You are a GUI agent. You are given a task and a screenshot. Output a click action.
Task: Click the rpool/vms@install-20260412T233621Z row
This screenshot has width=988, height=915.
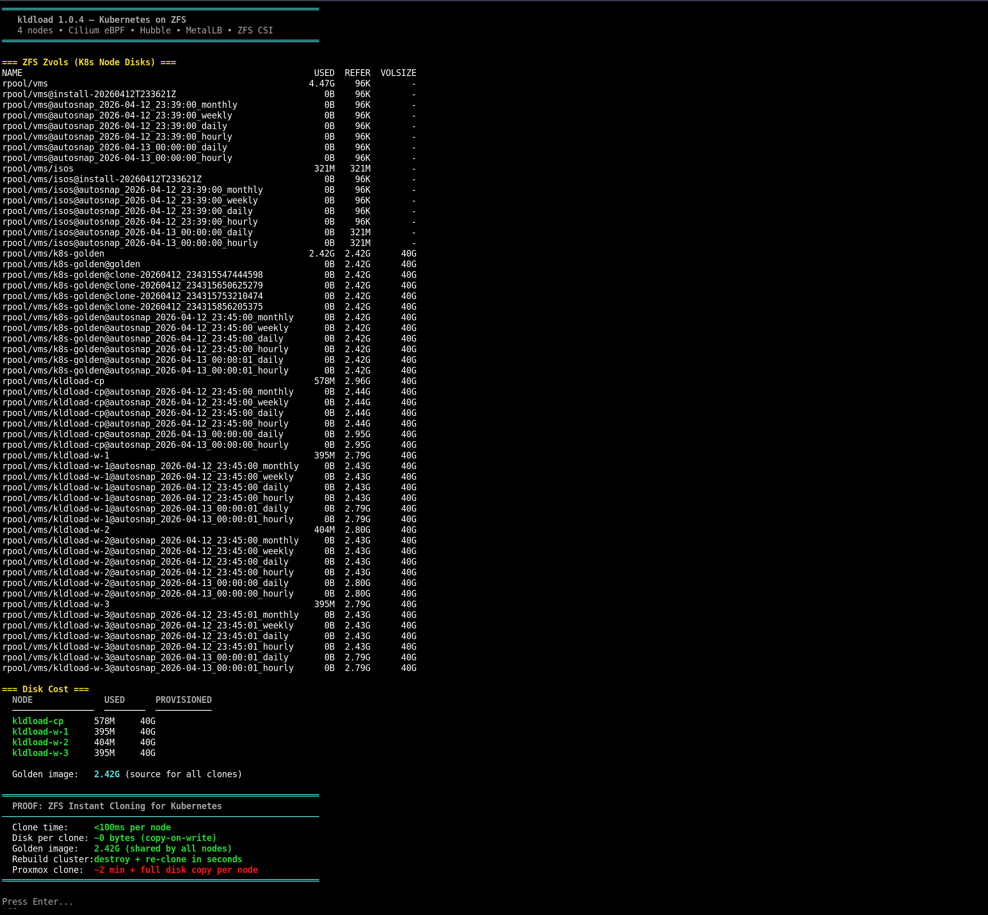pyautogui.click(x=209, y=94)
